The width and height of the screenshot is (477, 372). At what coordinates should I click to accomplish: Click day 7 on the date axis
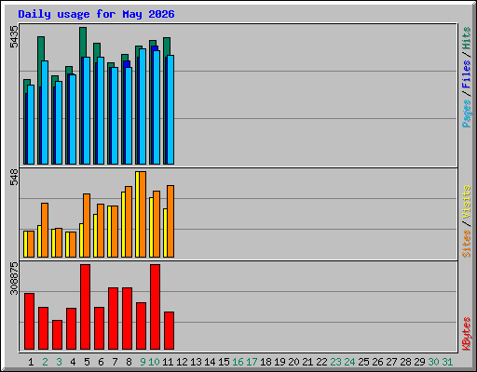[x=115, y=362]
